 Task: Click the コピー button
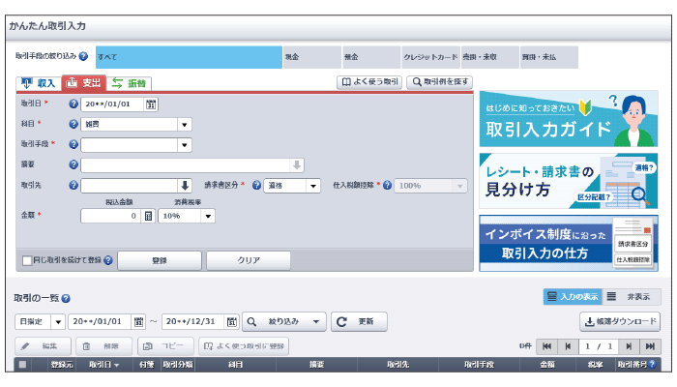click(165, 346)
